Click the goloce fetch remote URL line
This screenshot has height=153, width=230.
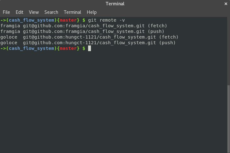pyautogui.click(x=89, y=37)
